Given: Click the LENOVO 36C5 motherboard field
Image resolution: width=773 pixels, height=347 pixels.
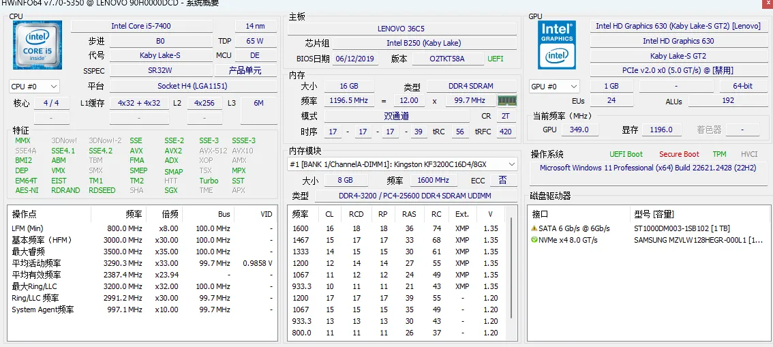Looking at the screenshot, I should 402,29.
